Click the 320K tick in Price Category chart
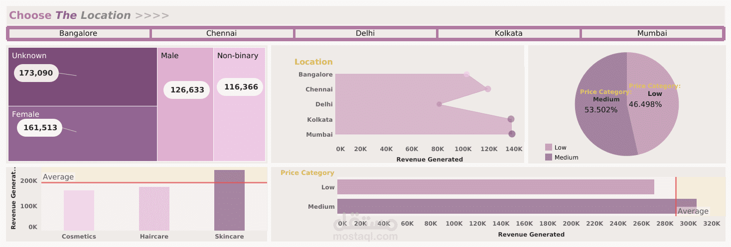Screen dimensions: 731x247 tap(711, 224)
